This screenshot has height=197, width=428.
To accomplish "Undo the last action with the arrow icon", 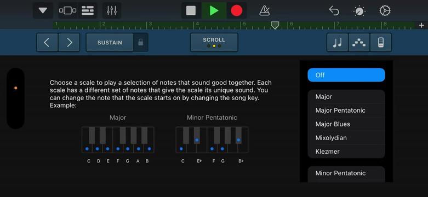I will coord(334,11).
